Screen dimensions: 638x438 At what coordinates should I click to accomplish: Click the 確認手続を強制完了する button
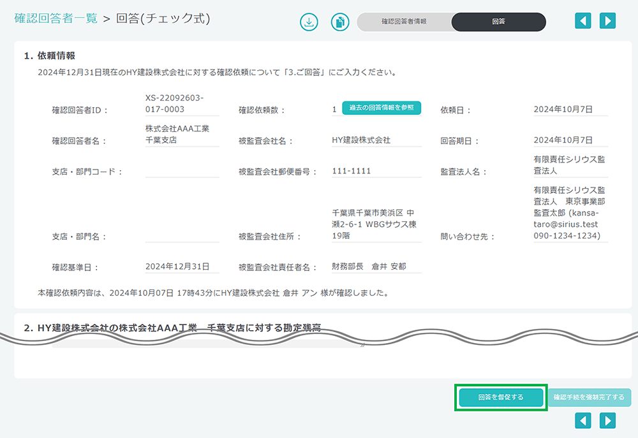click(589, 397)
